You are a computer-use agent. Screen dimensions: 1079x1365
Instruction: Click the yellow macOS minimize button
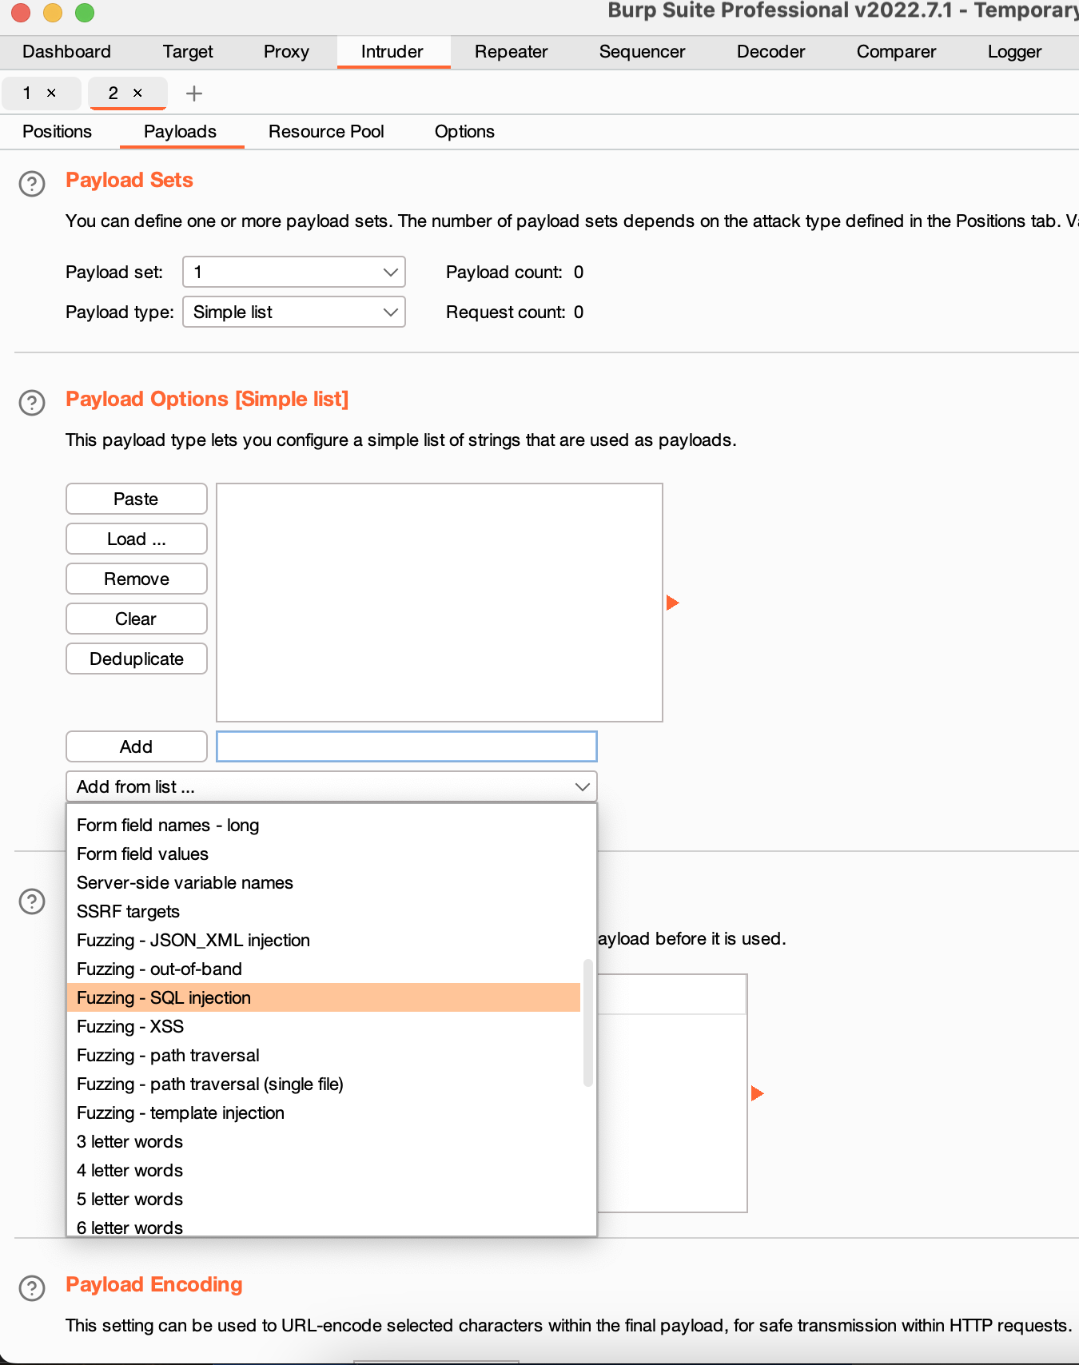(52, 12)
